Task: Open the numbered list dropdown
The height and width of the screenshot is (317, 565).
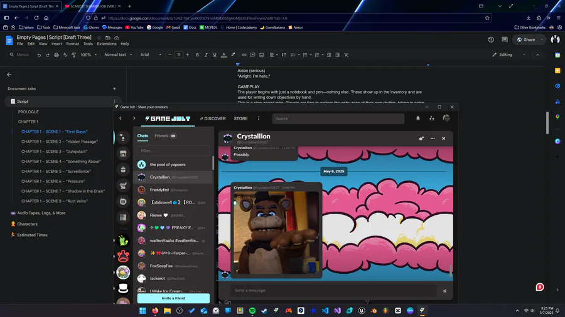Action: pos(318,55)
